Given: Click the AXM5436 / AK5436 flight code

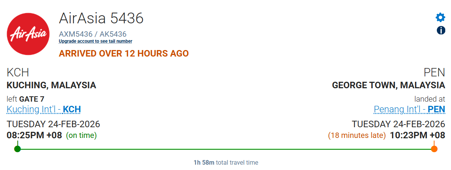Looking at the screenshot, I should click(x=93, y=34).
